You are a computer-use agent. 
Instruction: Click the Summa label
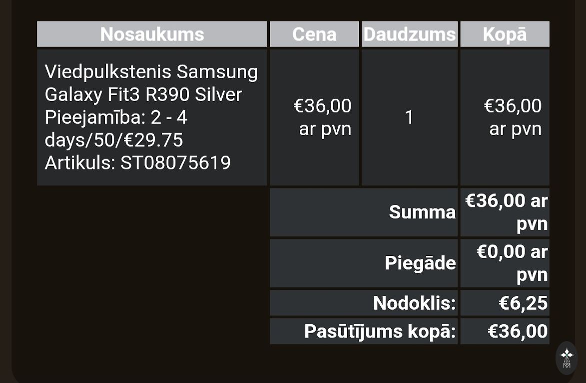pyautogui.click(x=422, y=212)
